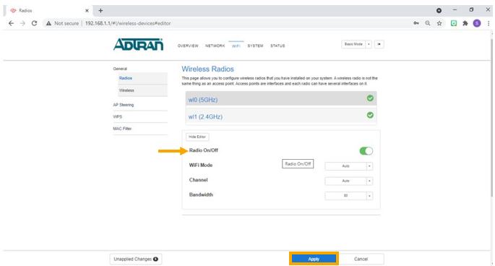The image size is (495, 266).
Task: Open the Channel dropdown
Action: [x=348, y=181]
